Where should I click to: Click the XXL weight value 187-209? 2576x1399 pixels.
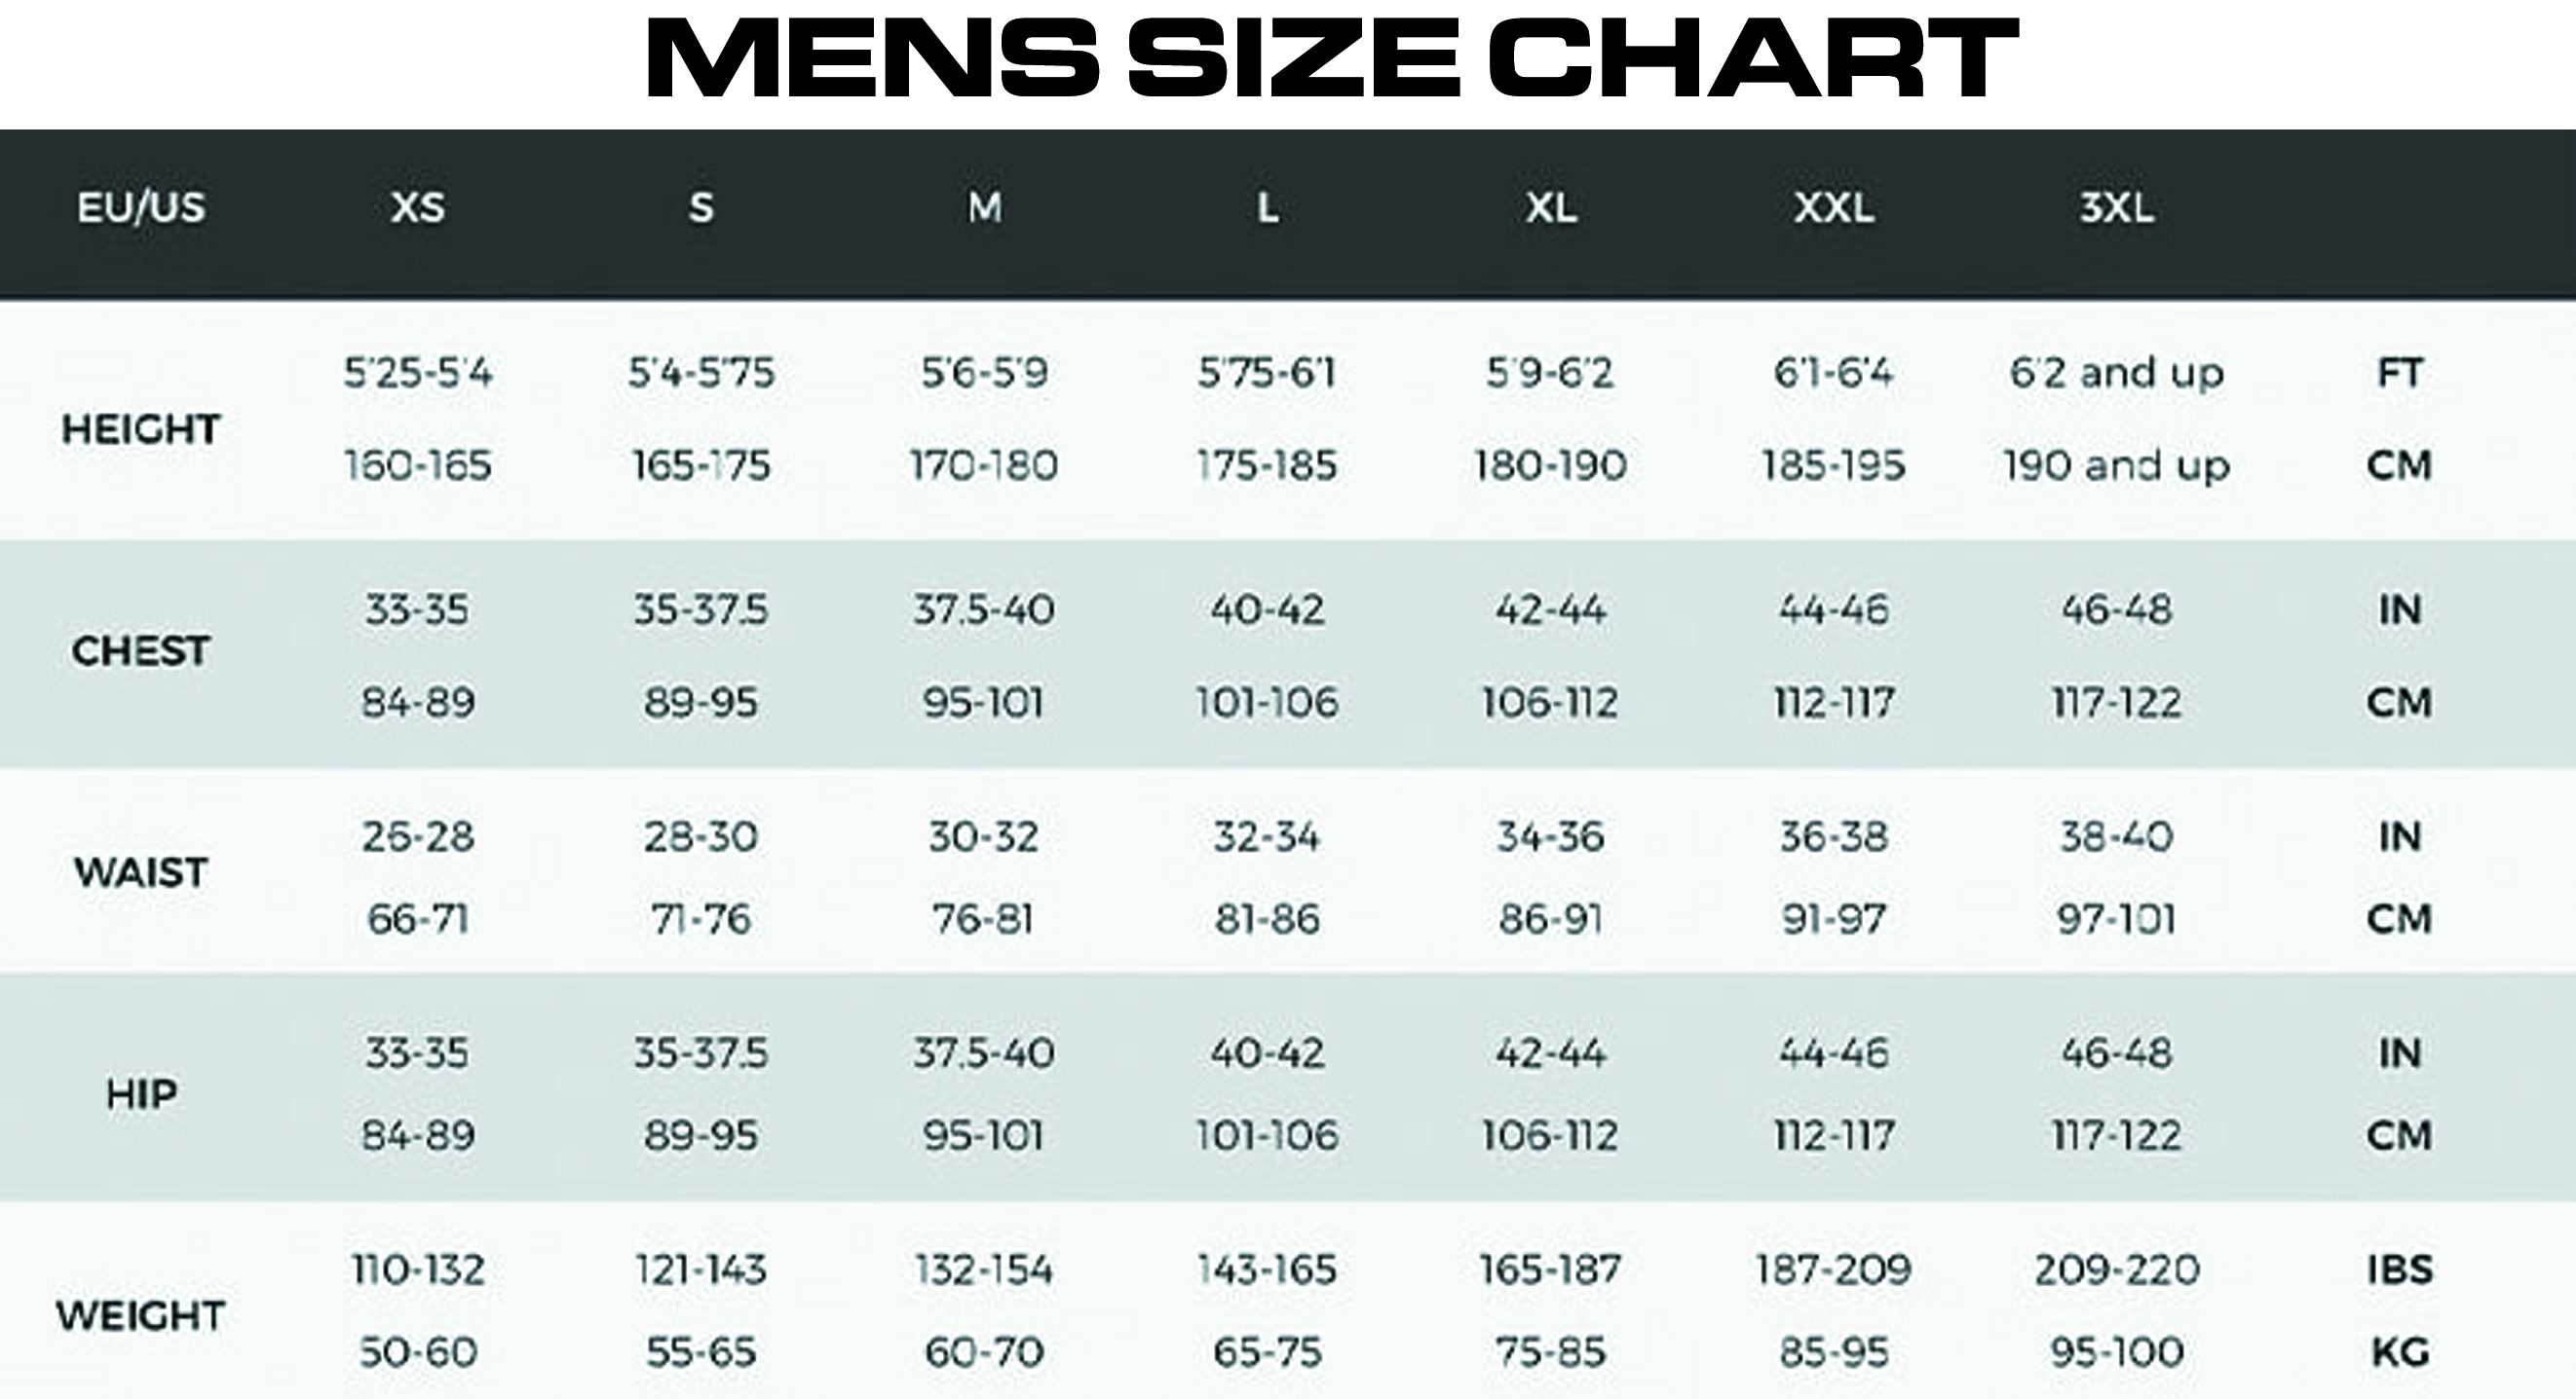point(1833,1271)
